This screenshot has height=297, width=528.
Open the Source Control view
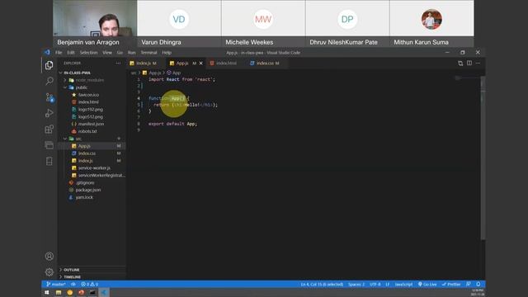point(49,97)
